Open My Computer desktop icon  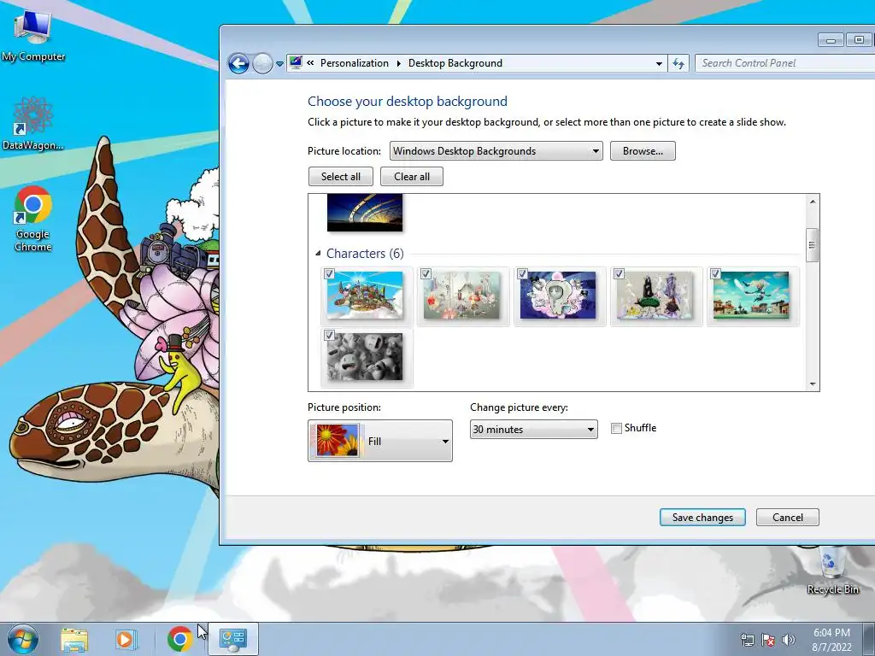[x=33, y=34]
